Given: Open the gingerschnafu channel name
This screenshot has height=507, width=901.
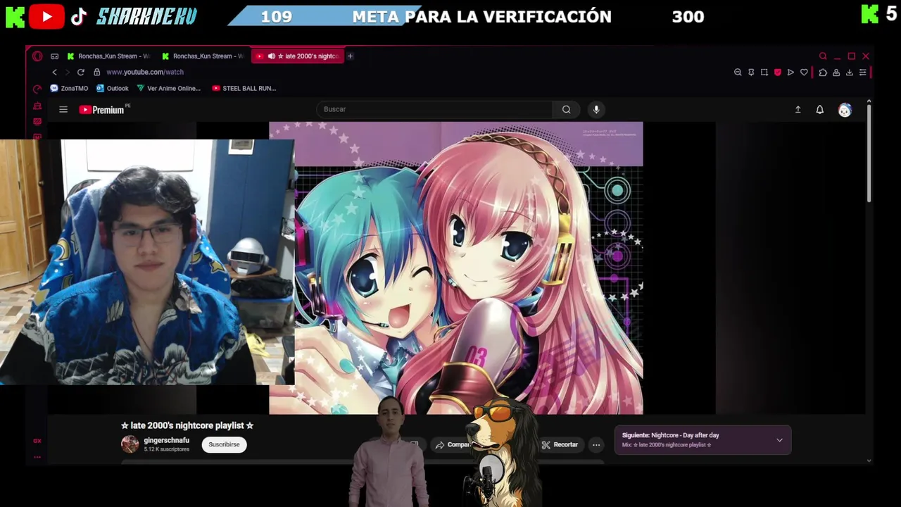Looking at the screenshot, I should click(x=166, y=441).
